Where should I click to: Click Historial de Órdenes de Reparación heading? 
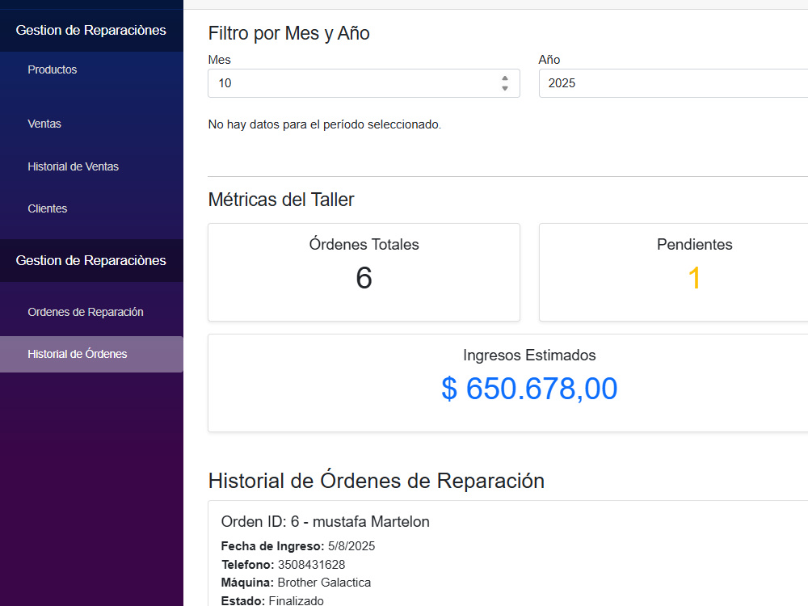click(377, 481)
